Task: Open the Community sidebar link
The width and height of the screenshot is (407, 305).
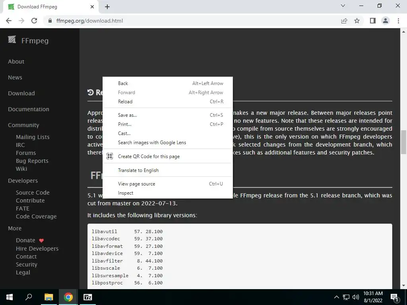Action: (23, 125)
